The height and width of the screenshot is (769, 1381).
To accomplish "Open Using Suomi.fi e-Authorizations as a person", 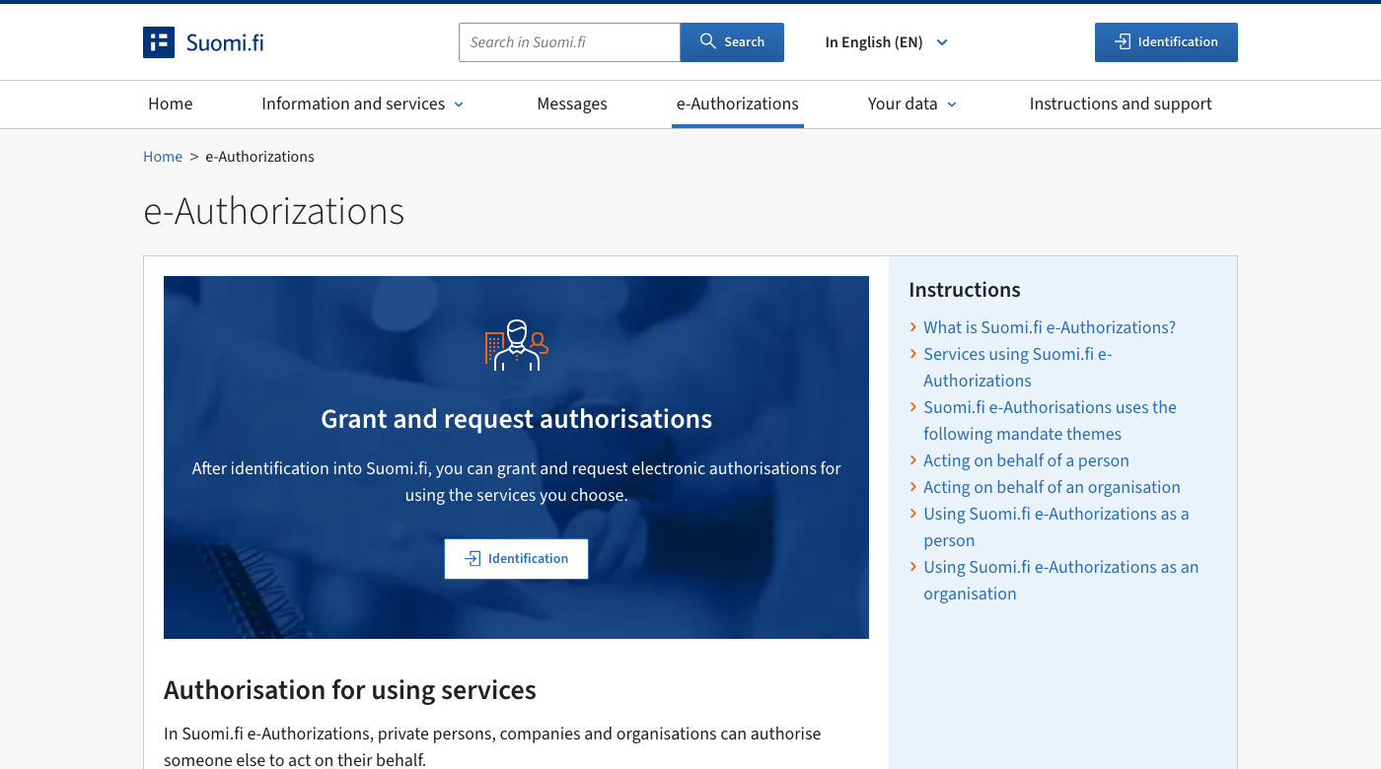I will (x=1055, y=527).
